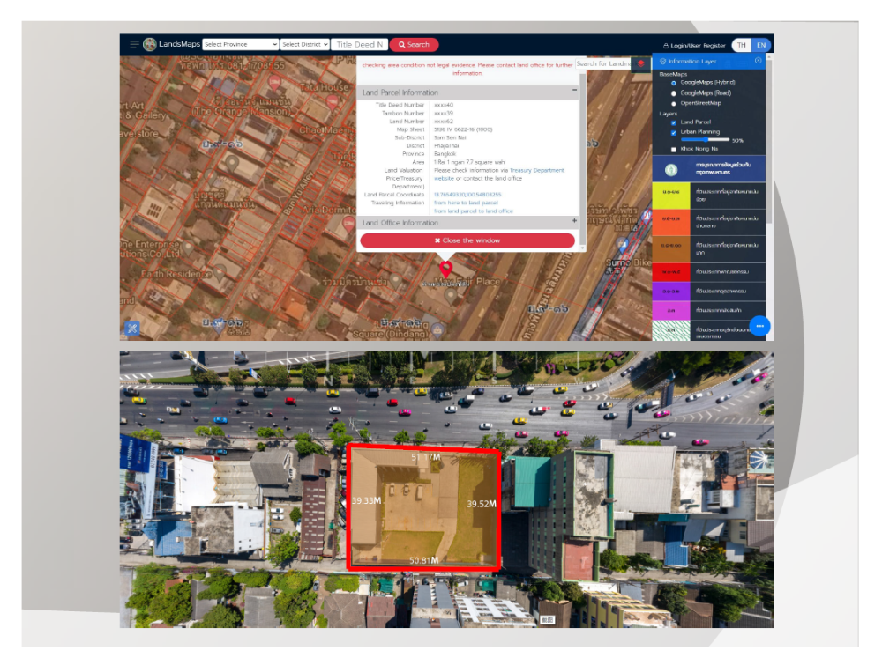Click the Tata House map pin
This screenshot has height=665, width=882.
pyautogui.click(x=332, y=101)
